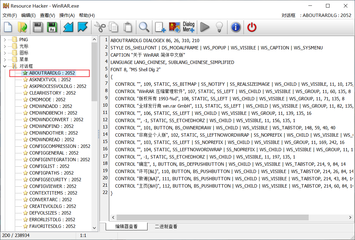Select the CONFIGGENERAL : 2052 resource

point(54,153)
